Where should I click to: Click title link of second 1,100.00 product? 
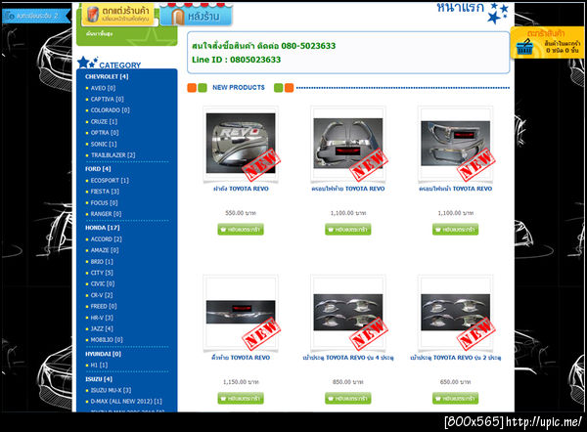(x=348, y=189)
